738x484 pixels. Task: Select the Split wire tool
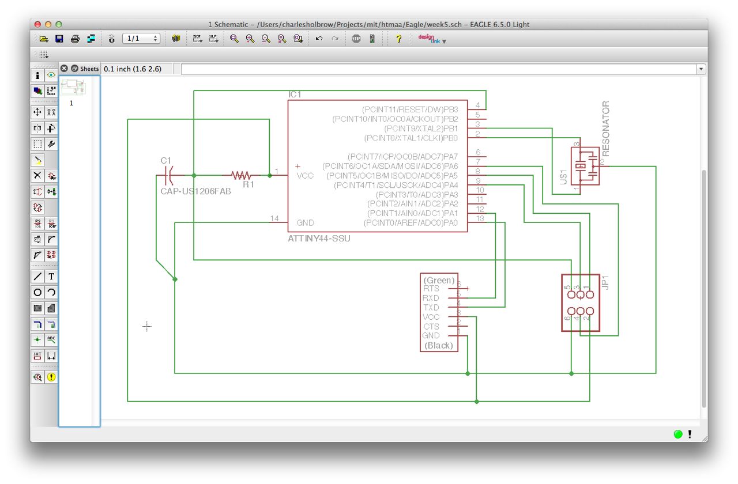37,255
